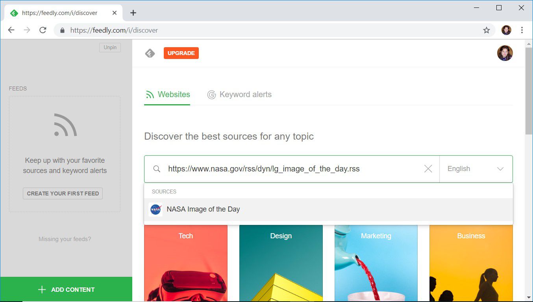Bookmark page using the star icon
The width and height of the screenshot is (533, 302).
(487, 30)
